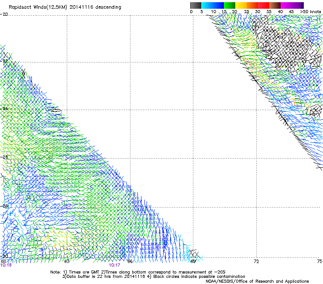
Task: Click the note line "3)Data buffer is 22 hrs"
Action: [154, 277]
